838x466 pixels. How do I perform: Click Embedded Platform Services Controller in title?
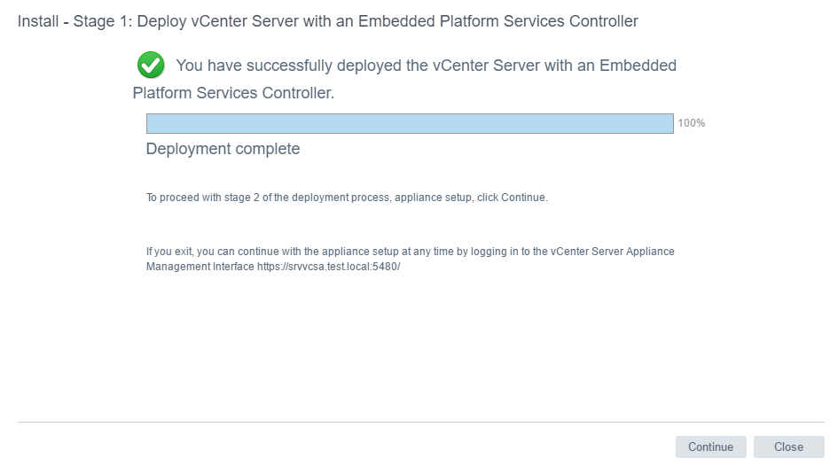[x=498, y=21]
